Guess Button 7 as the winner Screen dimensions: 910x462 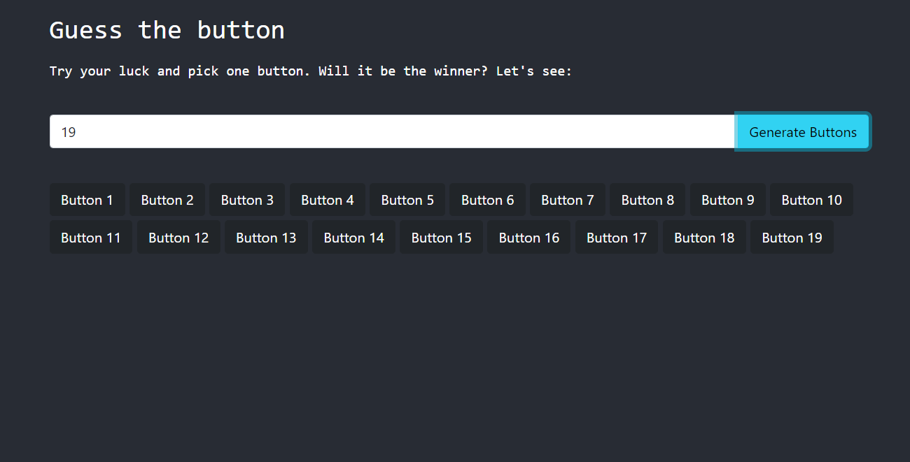click(x=567, y=199)
